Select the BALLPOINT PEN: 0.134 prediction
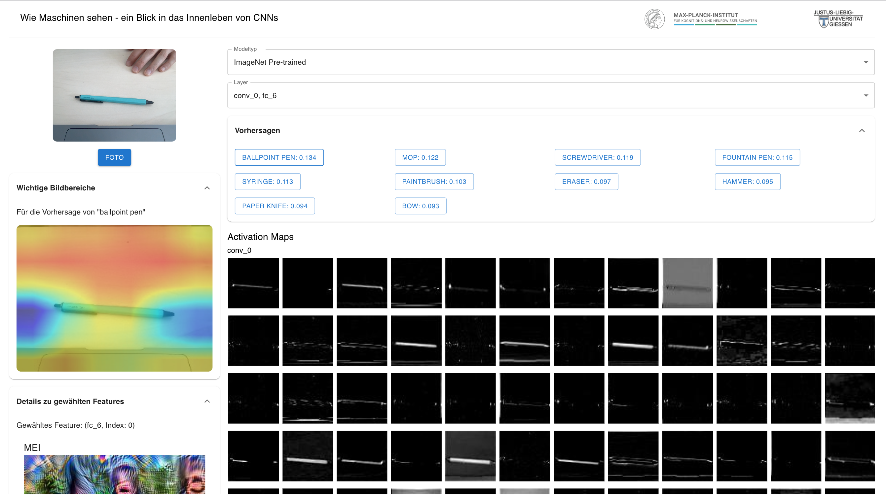This screenshot has height=495, width=886. [279, 157]
